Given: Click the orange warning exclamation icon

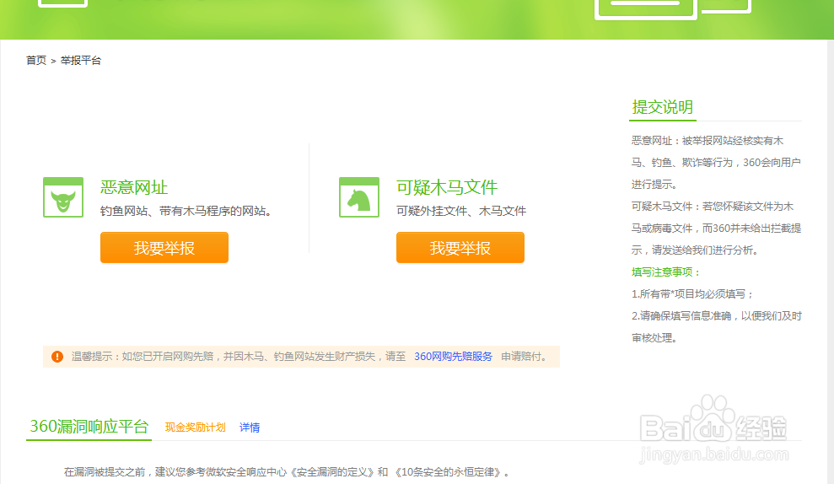Looking at the screenshot, I should [x=57, y=357].
